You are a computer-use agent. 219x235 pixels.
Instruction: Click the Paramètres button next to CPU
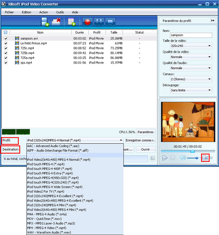145,132
